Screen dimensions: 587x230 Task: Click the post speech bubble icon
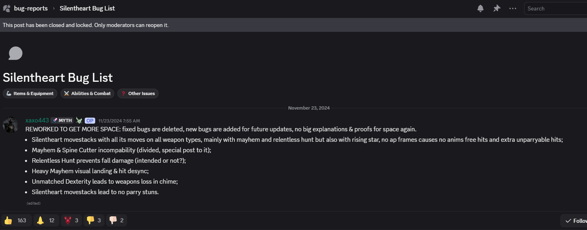15,53
